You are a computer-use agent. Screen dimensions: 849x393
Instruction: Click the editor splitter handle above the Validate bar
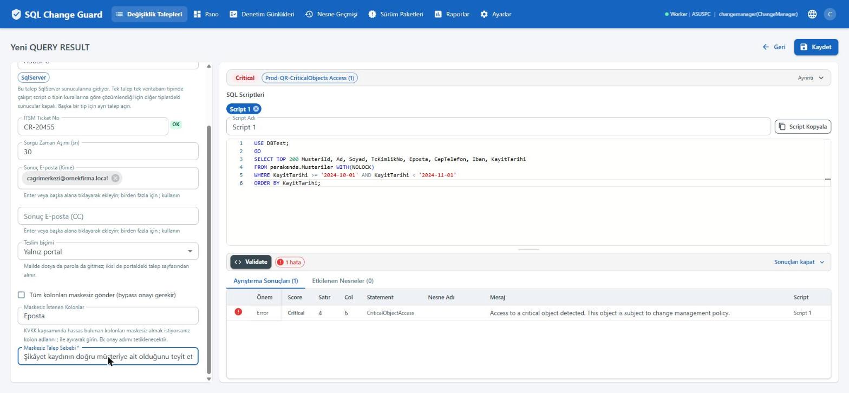528,250
